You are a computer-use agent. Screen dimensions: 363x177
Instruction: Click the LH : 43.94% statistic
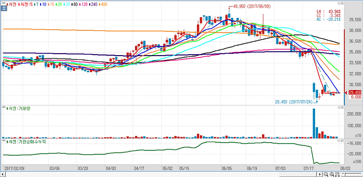pyautogui.click(x=329, y=11)
